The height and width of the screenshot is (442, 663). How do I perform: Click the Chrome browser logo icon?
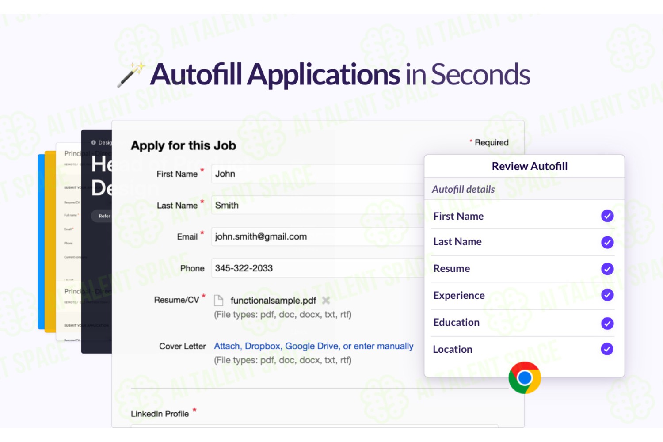pos(525,378)
